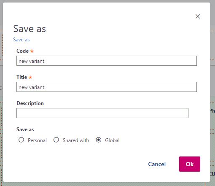
Task: Click the orange asterisk next to Title
Action: coord(30,77)
